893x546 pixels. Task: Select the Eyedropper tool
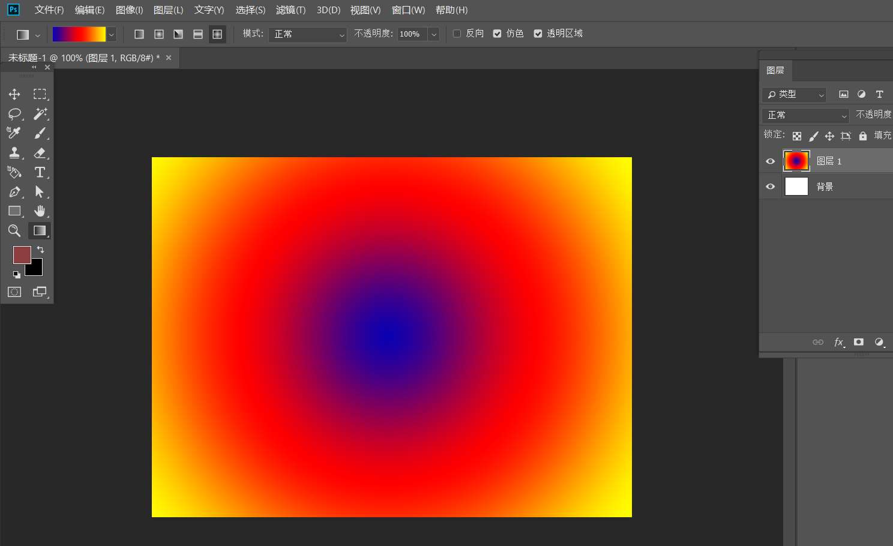pos(14,133)
